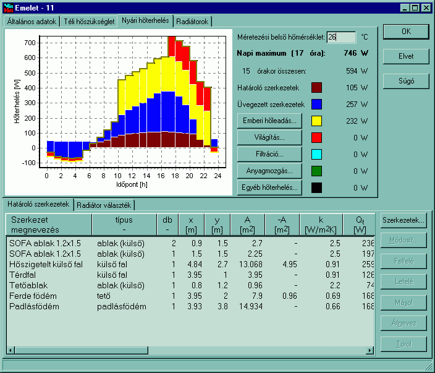Click the table's horizontal scrollbar thumb

point(82,350)
